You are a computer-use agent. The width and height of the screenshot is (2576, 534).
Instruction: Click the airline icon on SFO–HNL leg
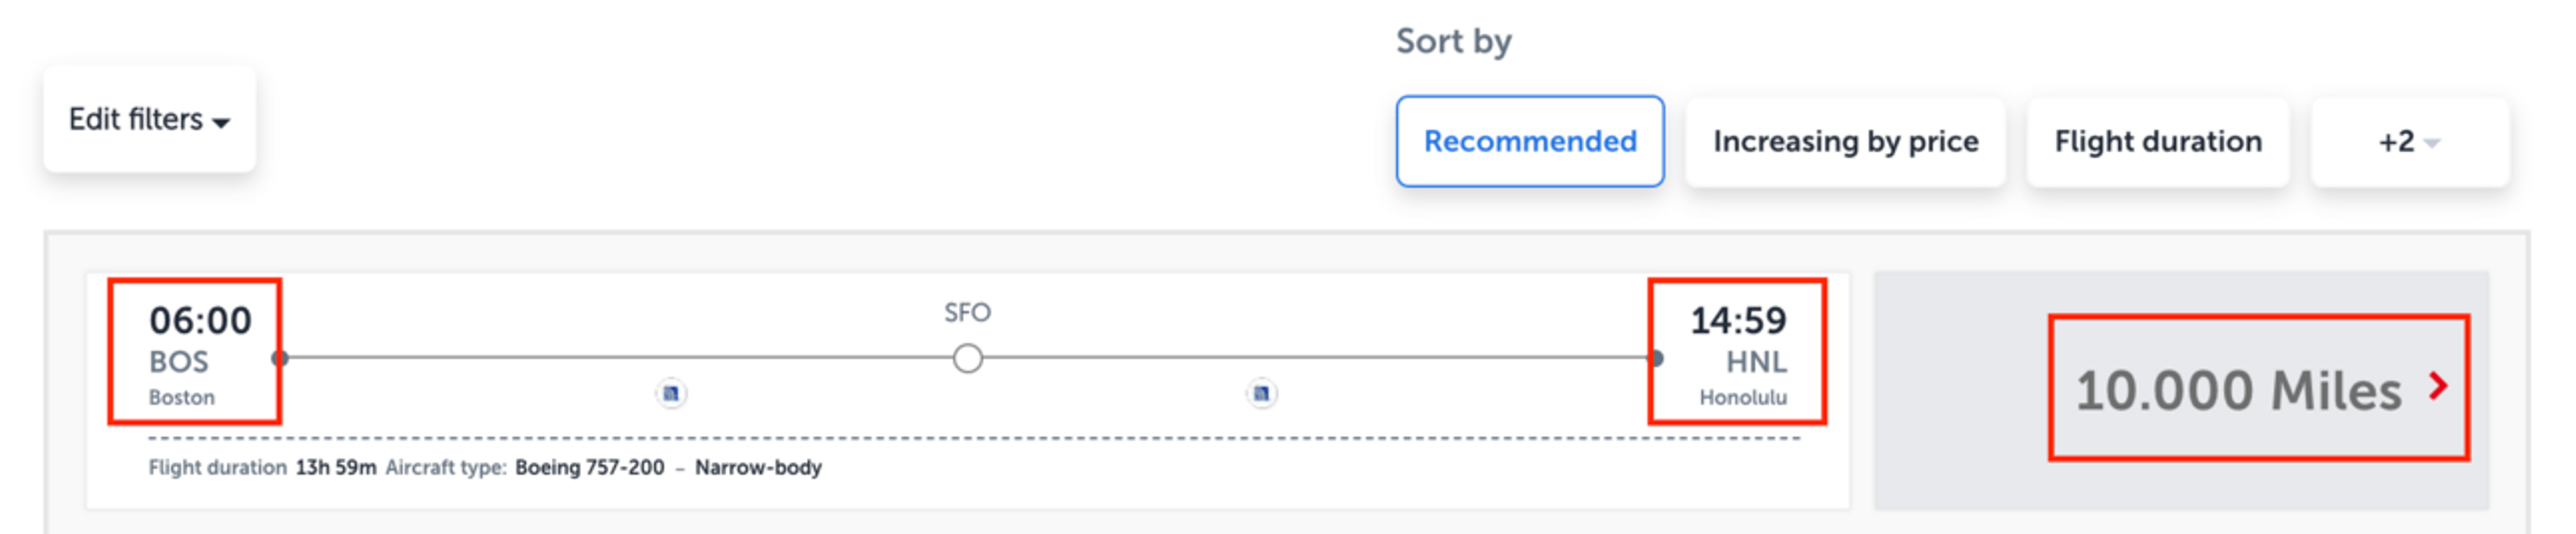(1261, 393)
